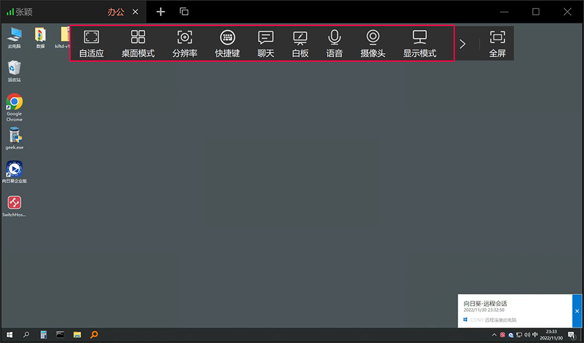This screenshot has width=584, height=343.
Task: Click the 中 input method indicator
Action: tap(535, 335)
